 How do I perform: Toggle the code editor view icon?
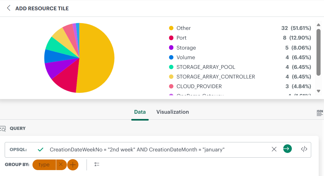(304, 149)
